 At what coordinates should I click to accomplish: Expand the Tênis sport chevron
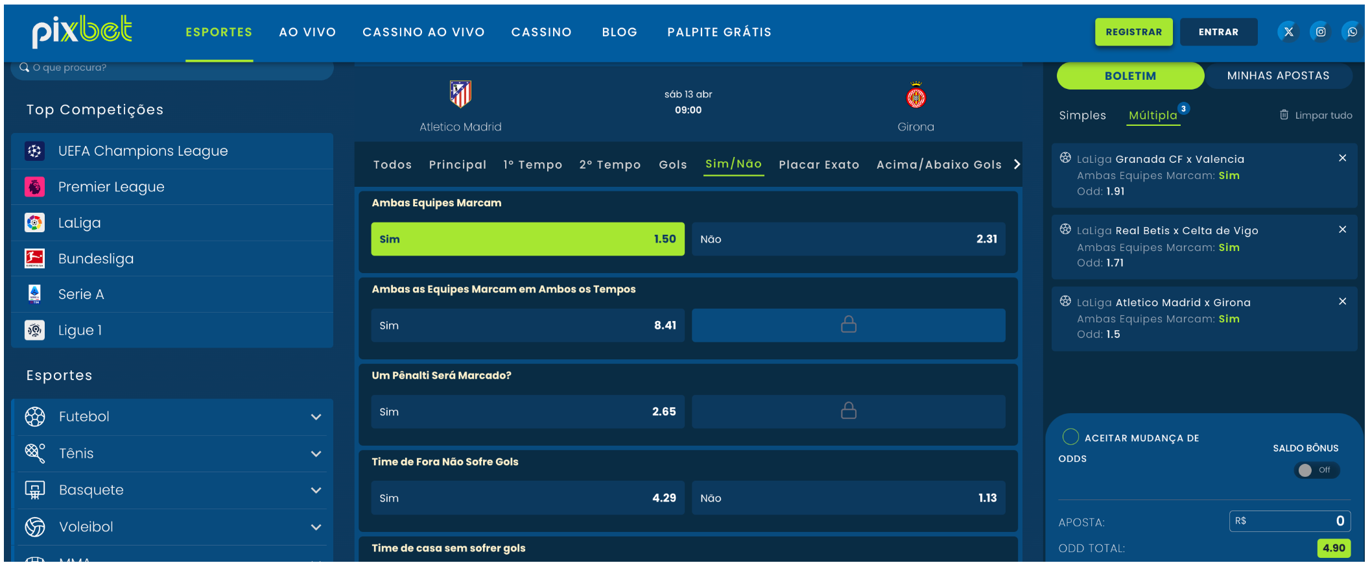coord(316,453)
